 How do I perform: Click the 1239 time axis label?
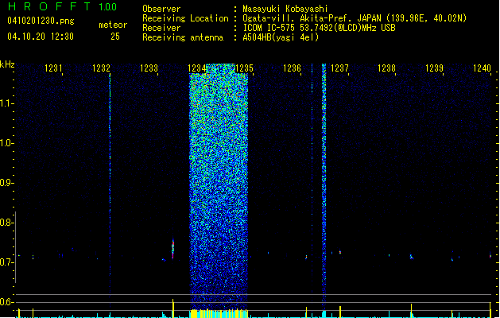[x=434, y=68]
